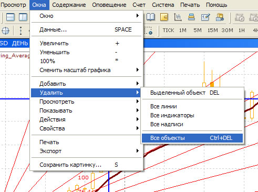Click the red 100 level label on chart

83,177
